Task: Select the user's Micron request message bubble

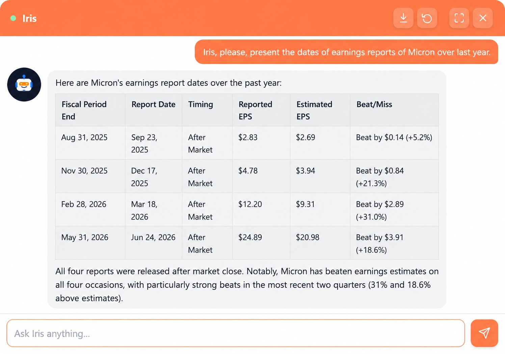Action: pyautogui.click(x=346, y=52)
